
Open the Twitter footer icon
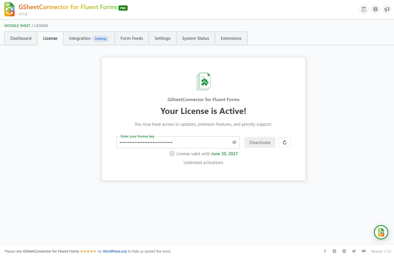pyautogui.click(x=354, y=251)
